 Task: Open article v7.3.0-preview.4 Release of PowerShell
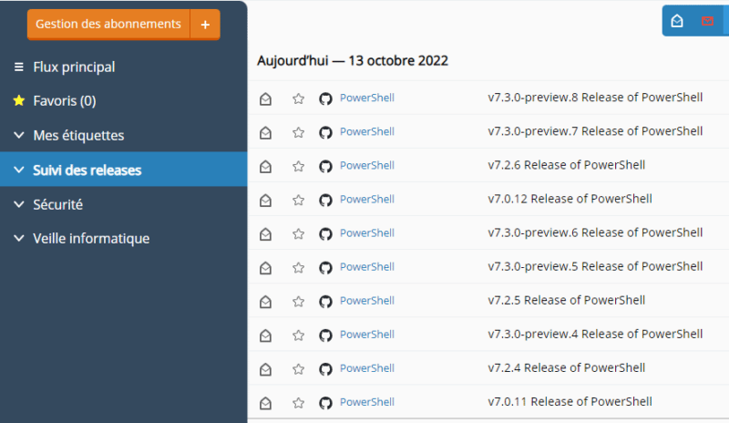tap(595, 335)
